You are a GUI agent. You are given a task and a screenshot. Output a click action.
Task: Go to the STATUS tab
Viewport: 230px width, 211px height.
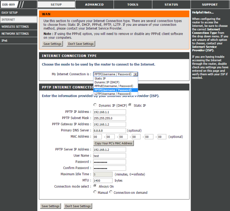coord(171,5)
